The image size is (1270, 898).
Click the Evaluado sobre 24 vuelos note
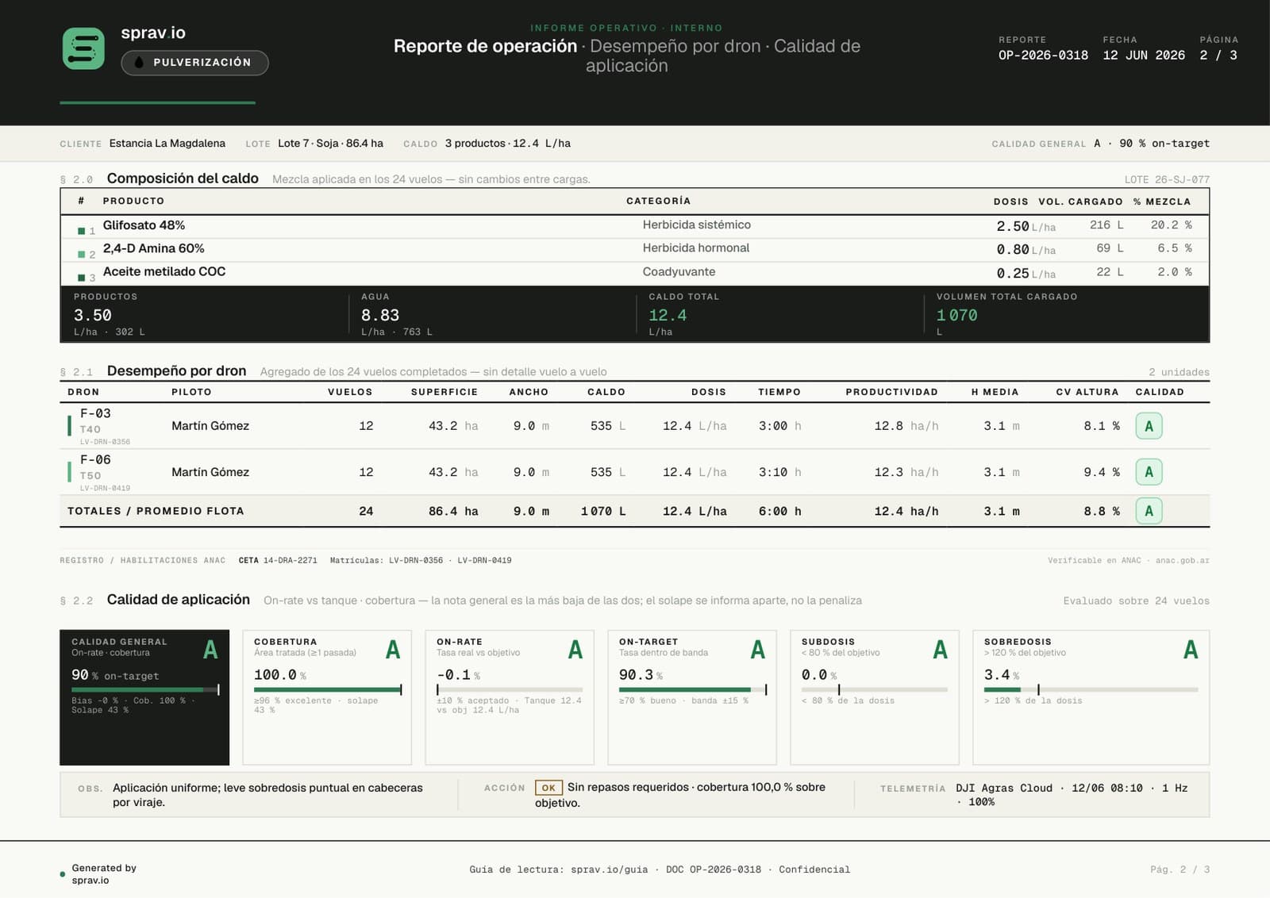coord(1136,601)
